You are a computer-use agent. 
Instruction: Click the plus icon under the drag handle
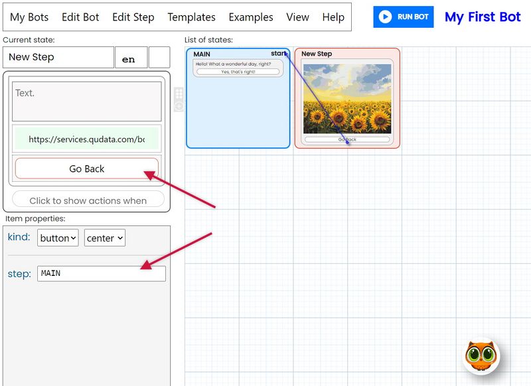pos(179,106)
